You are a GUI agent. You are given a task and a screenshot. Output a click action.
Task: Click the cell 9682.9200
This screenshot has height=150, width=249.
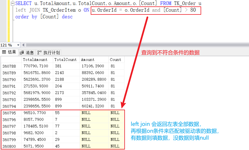coord(37,133)
